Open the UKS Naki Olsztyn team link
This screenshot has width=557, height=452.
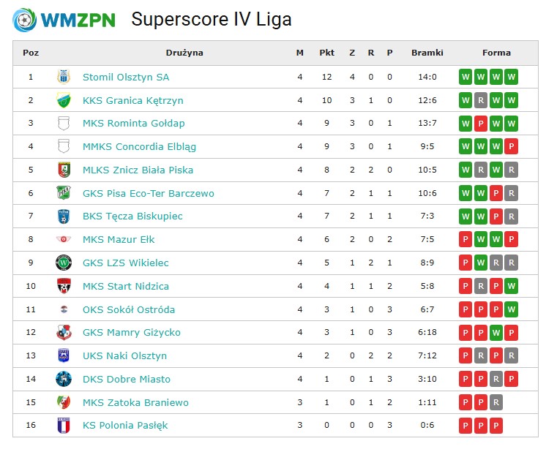click(124, 355)
